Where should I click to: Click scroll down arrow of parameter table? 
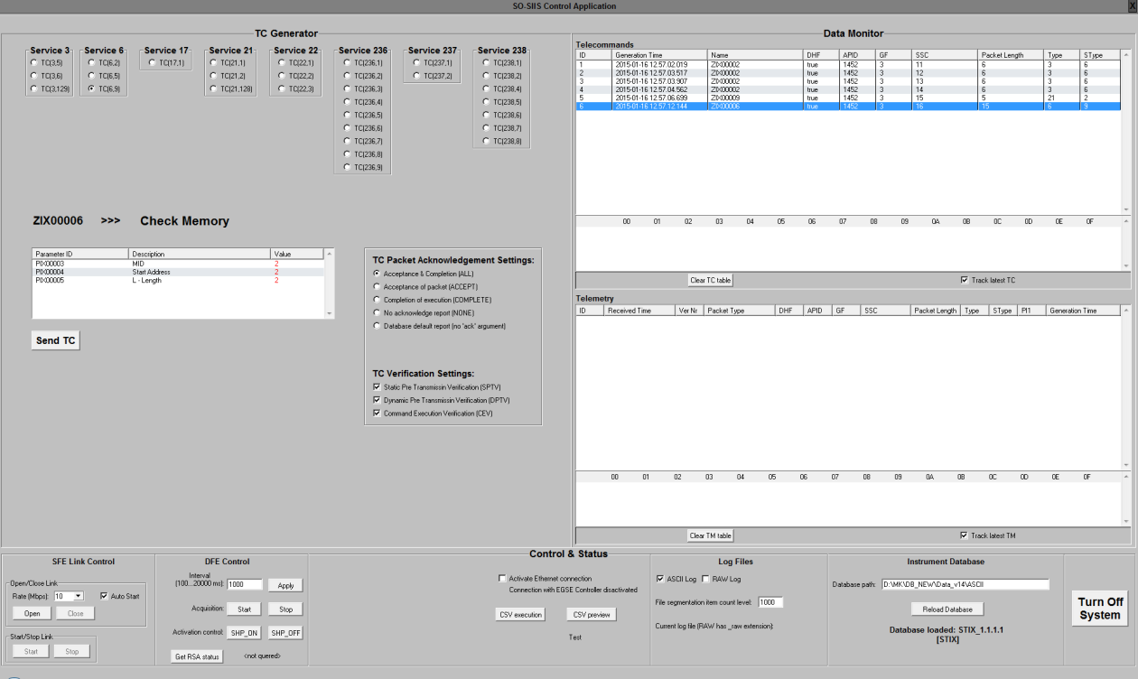pos(329,312)
